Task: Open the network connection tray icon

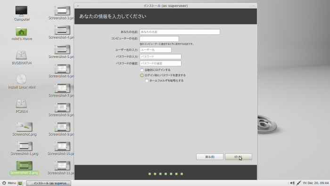Action: (x=298, y=183)
